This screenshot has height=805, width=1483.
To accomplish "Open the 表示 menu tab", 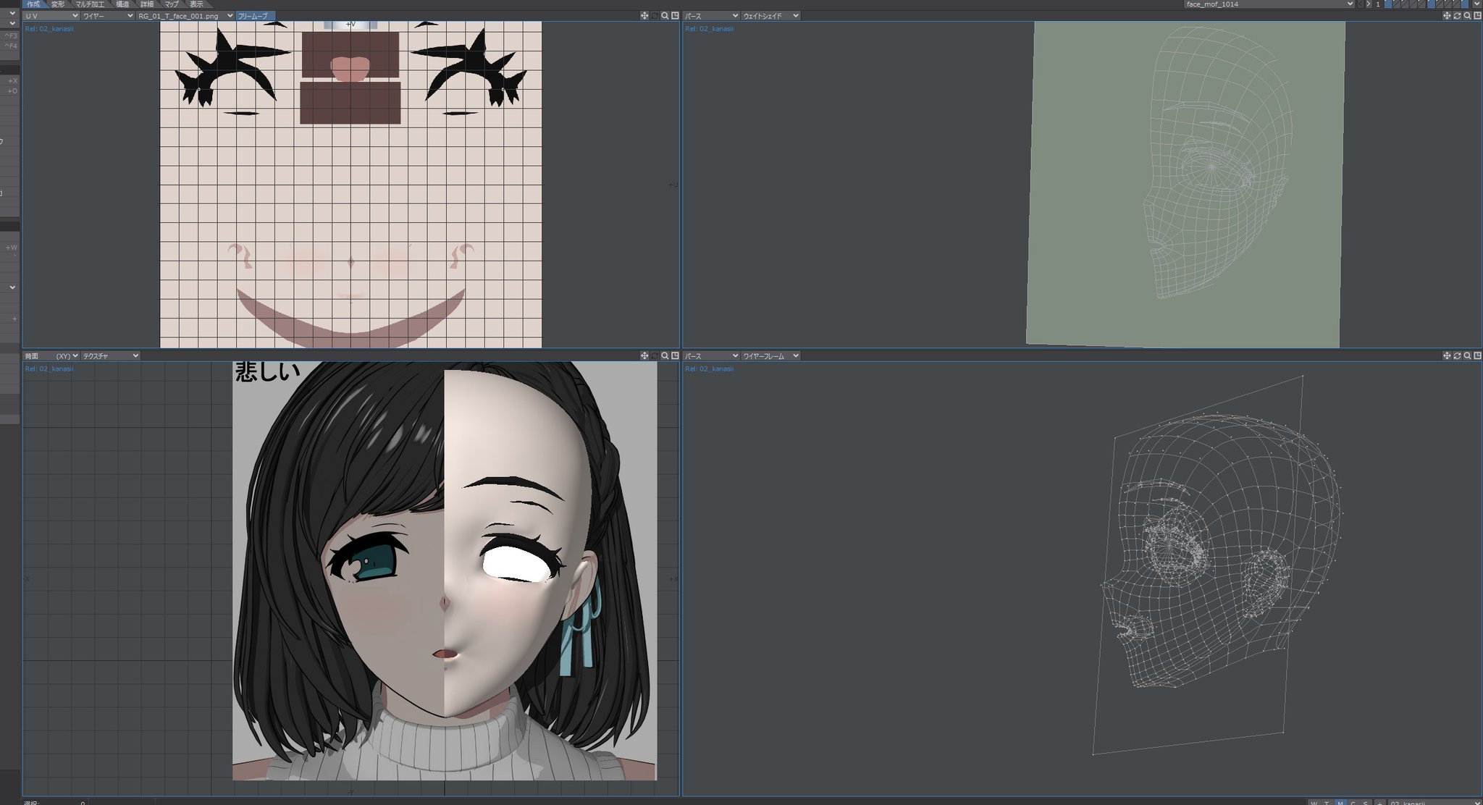I will click(196, 4).
